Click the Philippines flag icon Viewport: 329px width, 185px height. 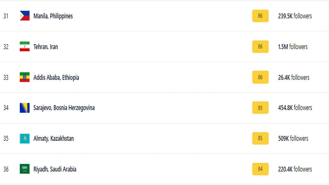pyautogui.click(x=25, y=16)
